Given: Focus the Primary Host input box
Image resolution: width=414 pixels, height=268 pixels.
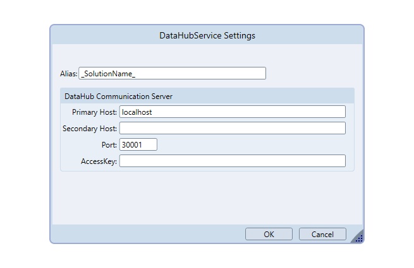Looking at the screenshot, I should pos(232,112).
